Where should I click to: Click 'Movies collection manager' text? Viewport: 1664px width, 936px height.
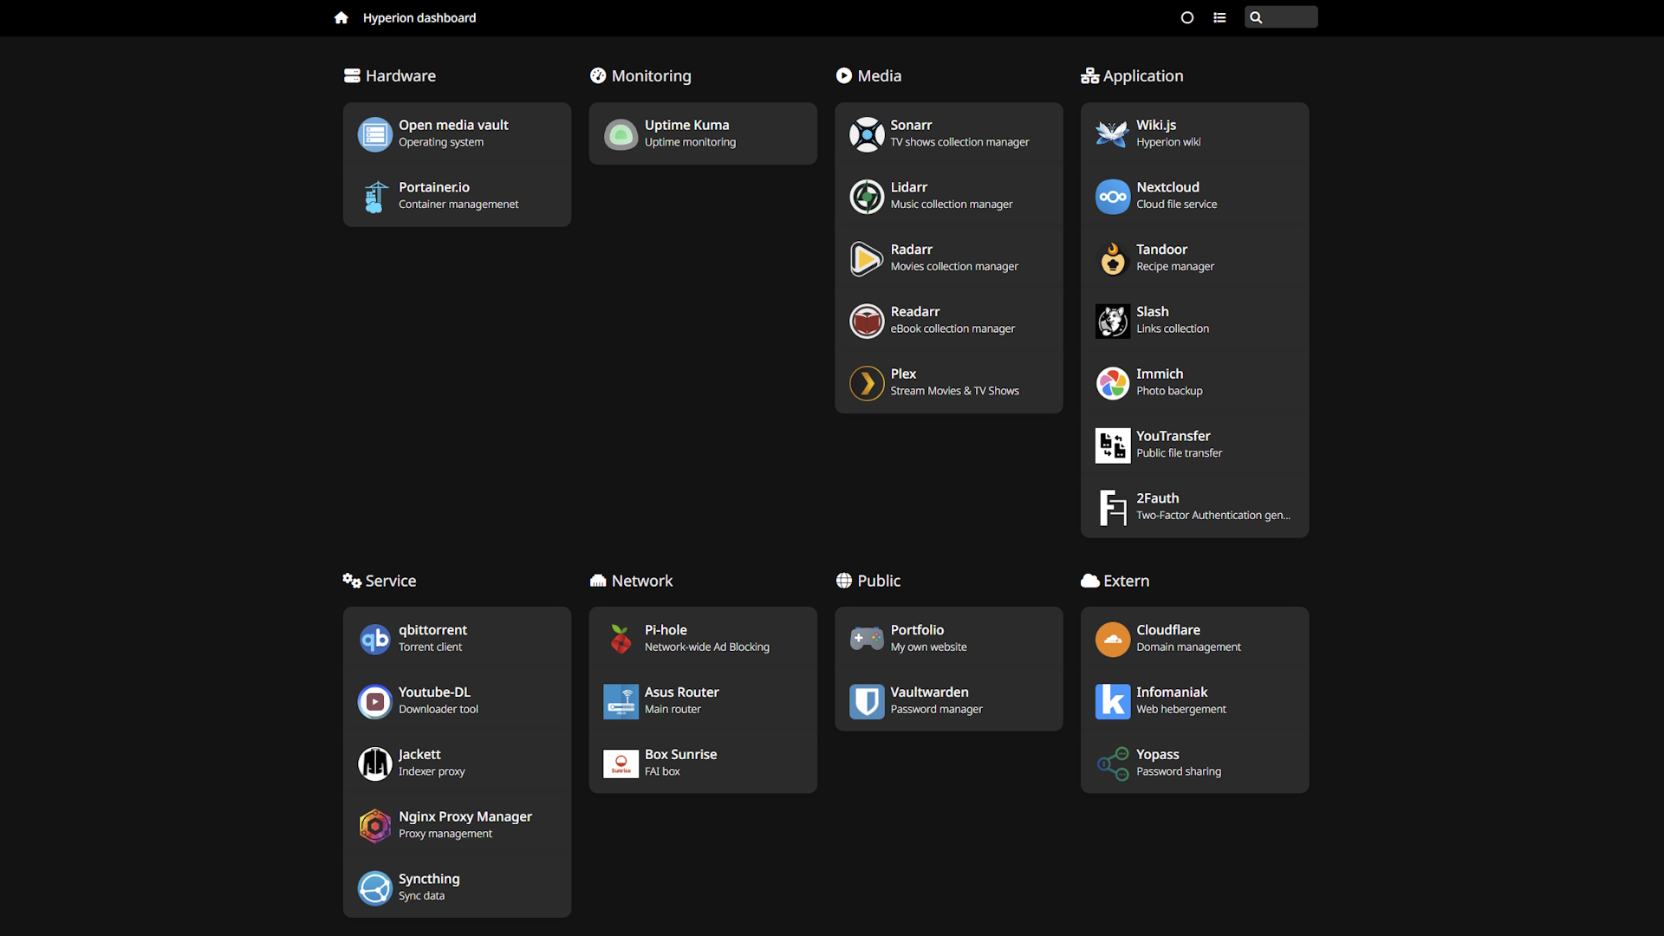tap(954, 267)
